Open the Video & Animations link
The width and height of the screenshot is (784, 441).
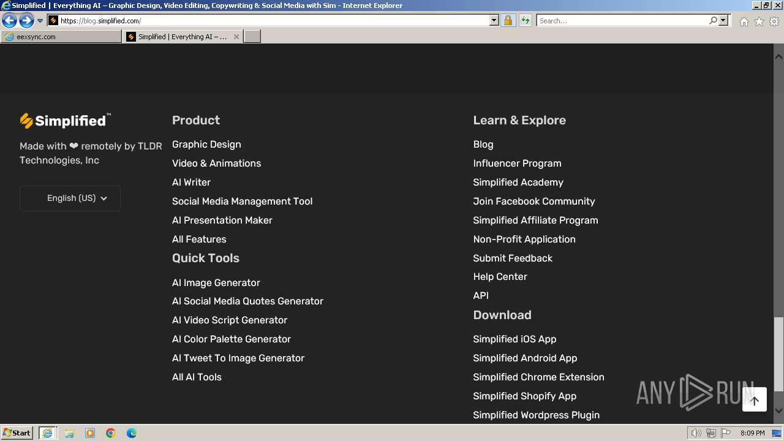(x=216, y=164)
